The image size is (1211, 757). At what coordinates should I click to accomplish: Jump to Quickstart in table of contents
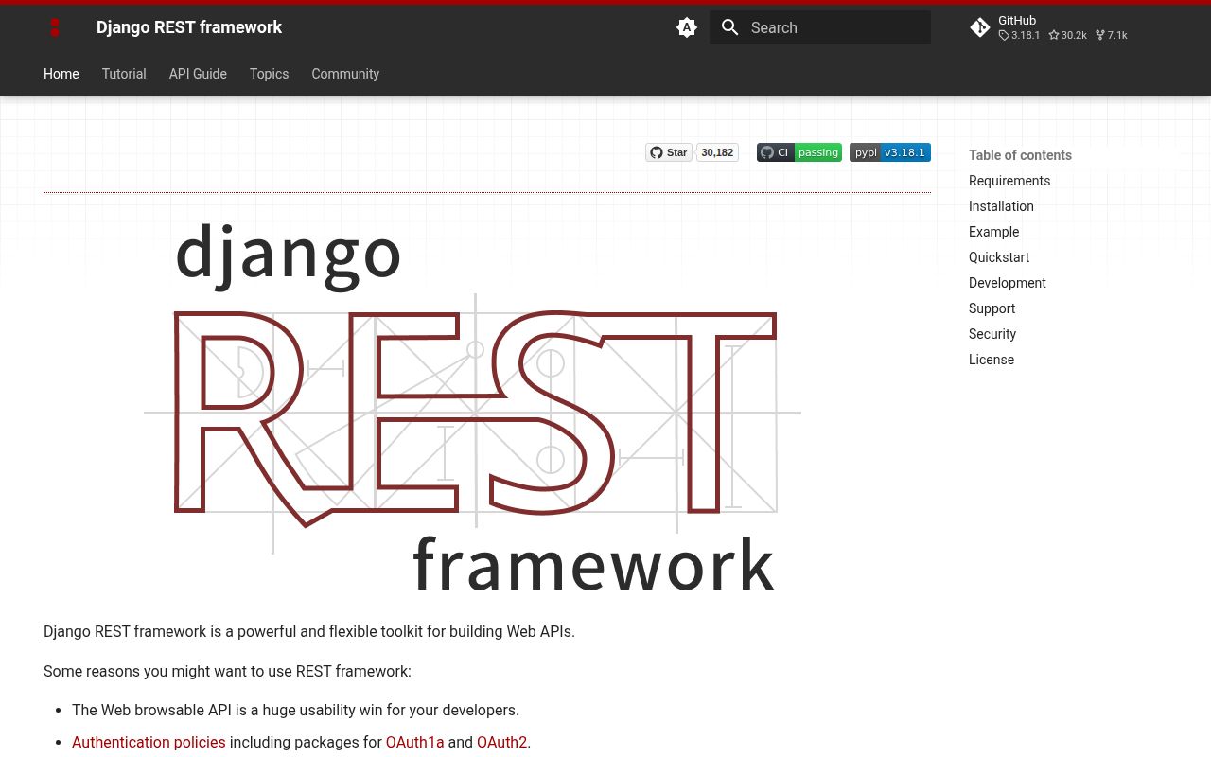999,257
